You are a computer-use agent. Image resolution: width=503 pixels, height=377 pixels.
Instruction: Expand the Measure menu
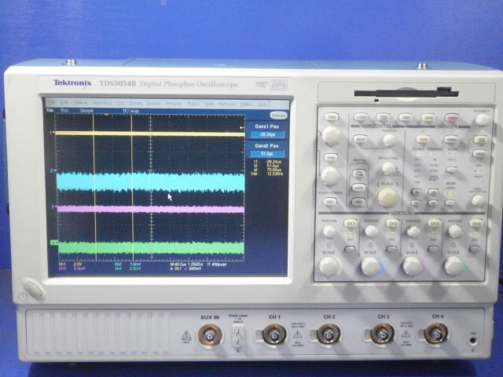tap(174, 104)
